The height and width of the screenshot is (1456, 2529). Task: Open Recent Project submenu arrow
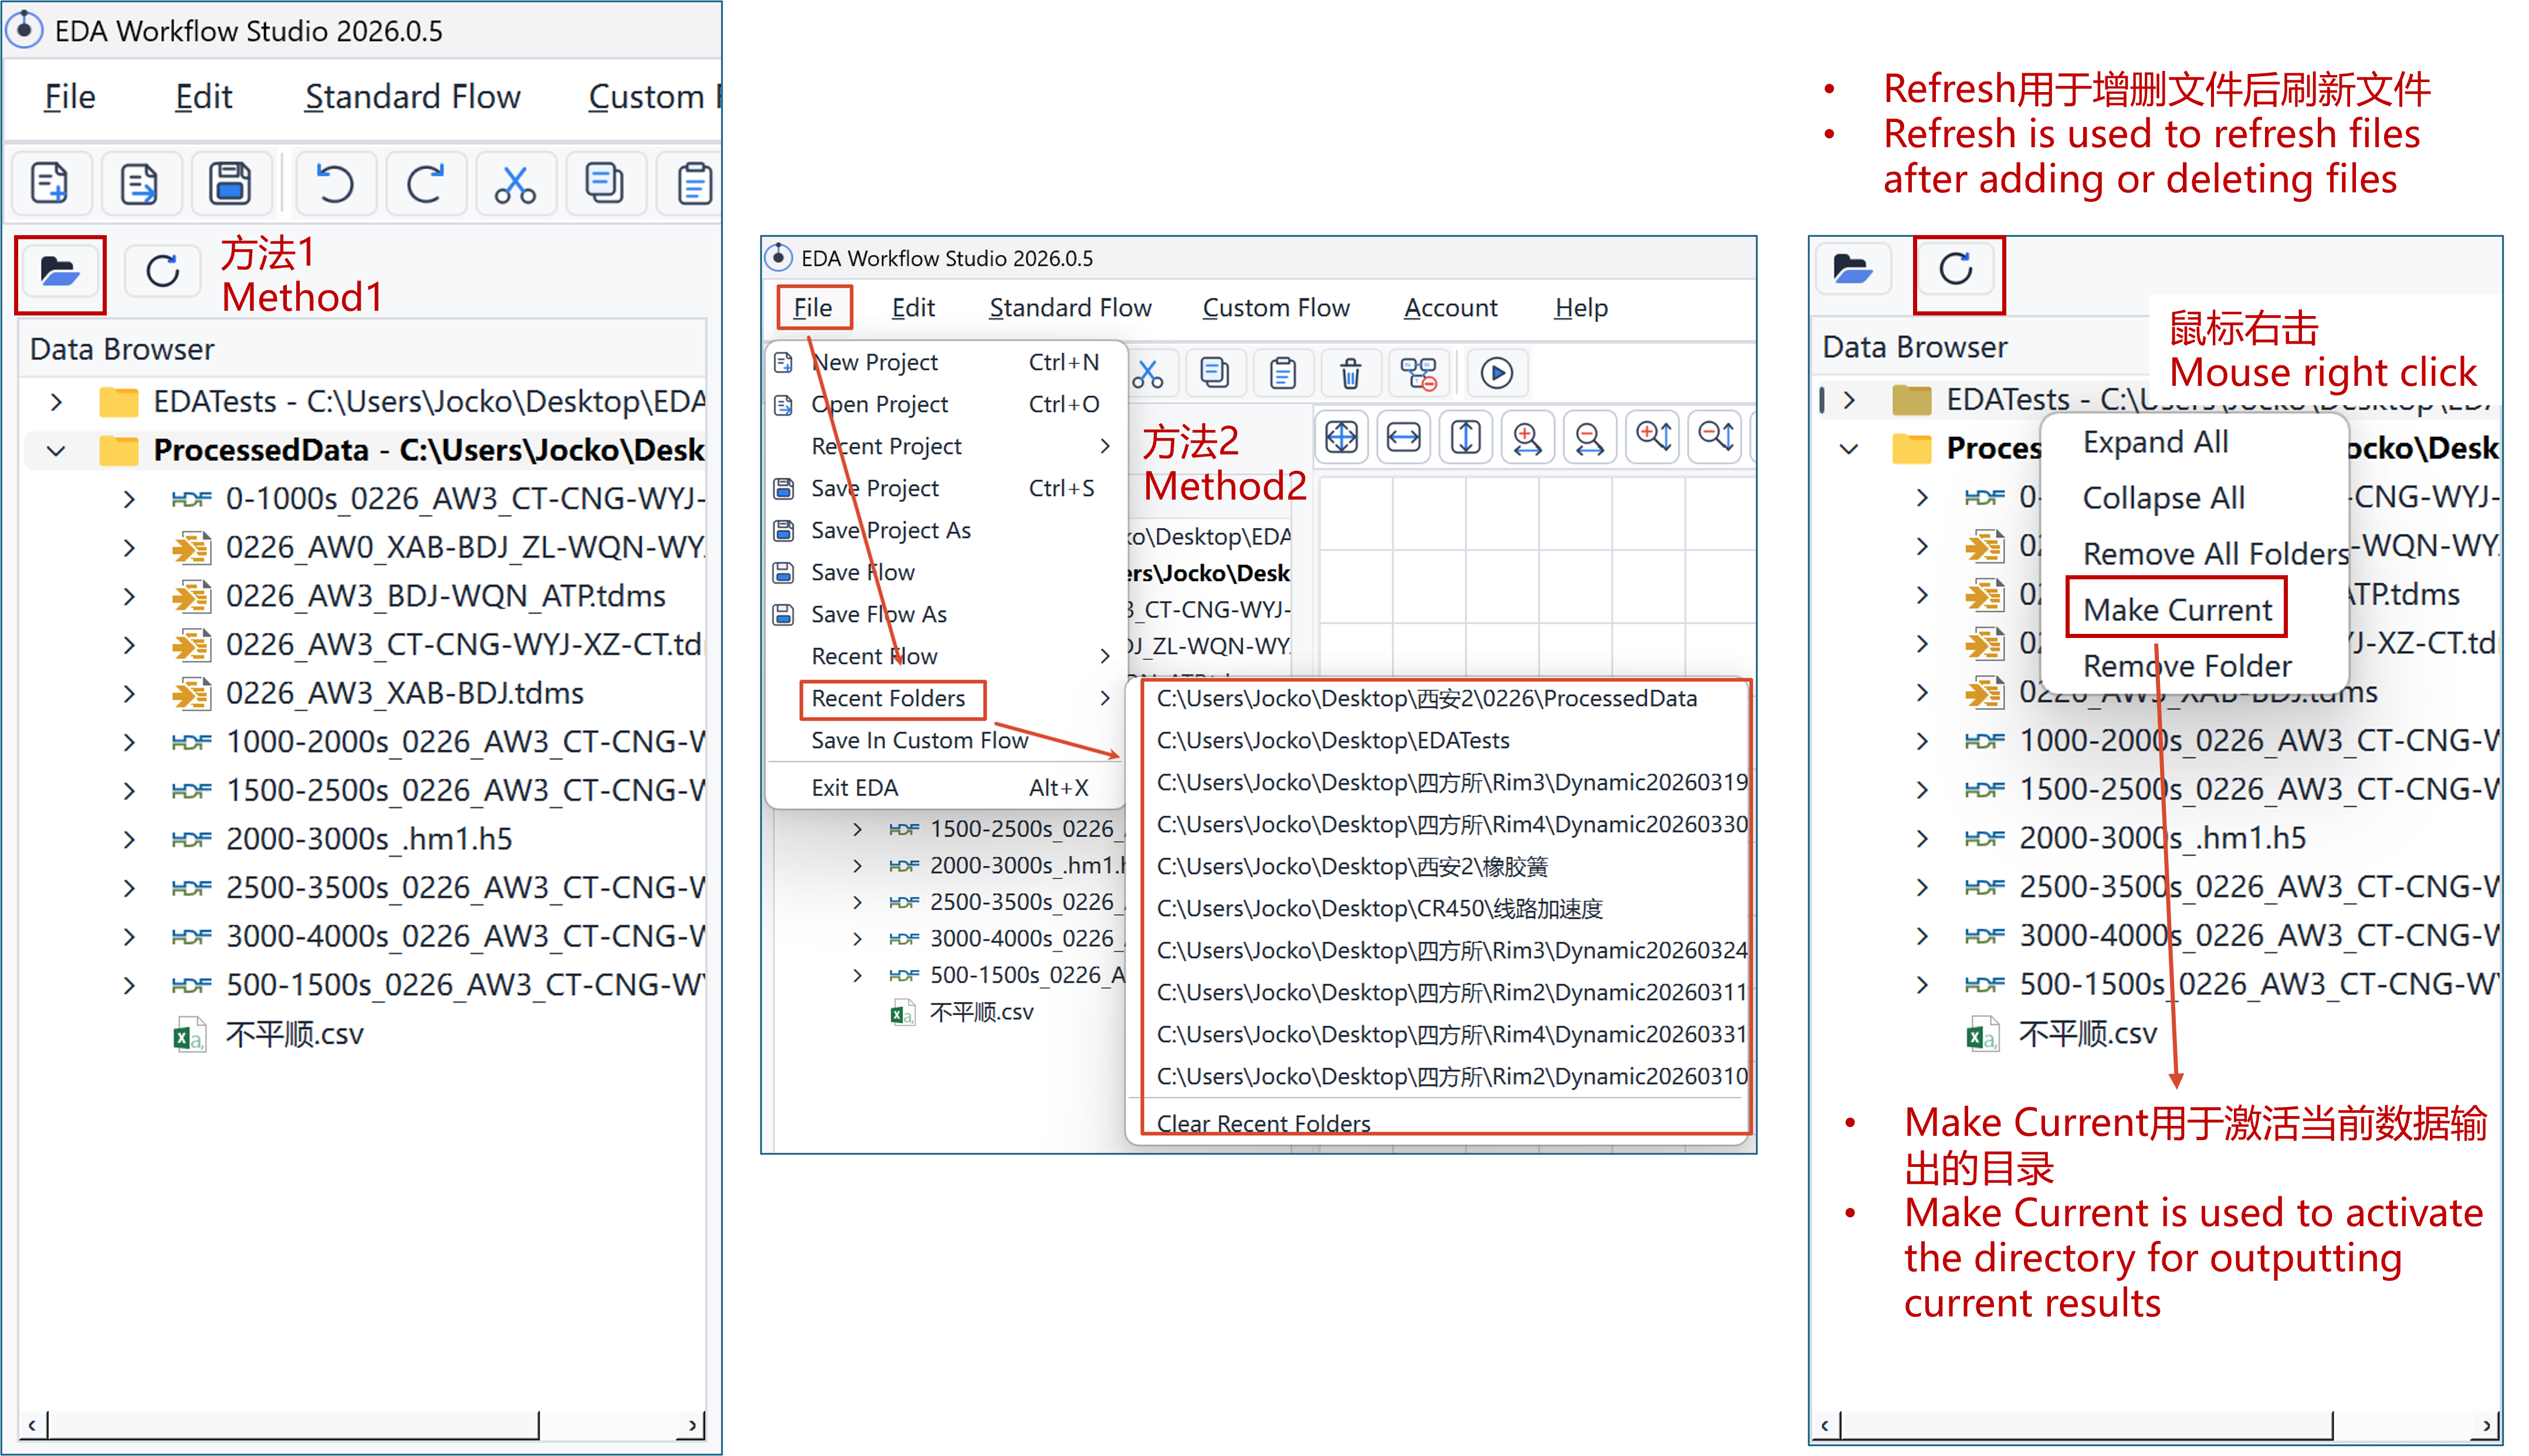pyautogui.click(x=1105, y=446)
